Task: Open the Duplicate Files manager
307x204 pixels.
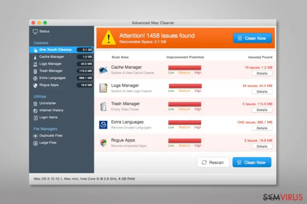Action: pyautogui.click(x=51, y=135)
